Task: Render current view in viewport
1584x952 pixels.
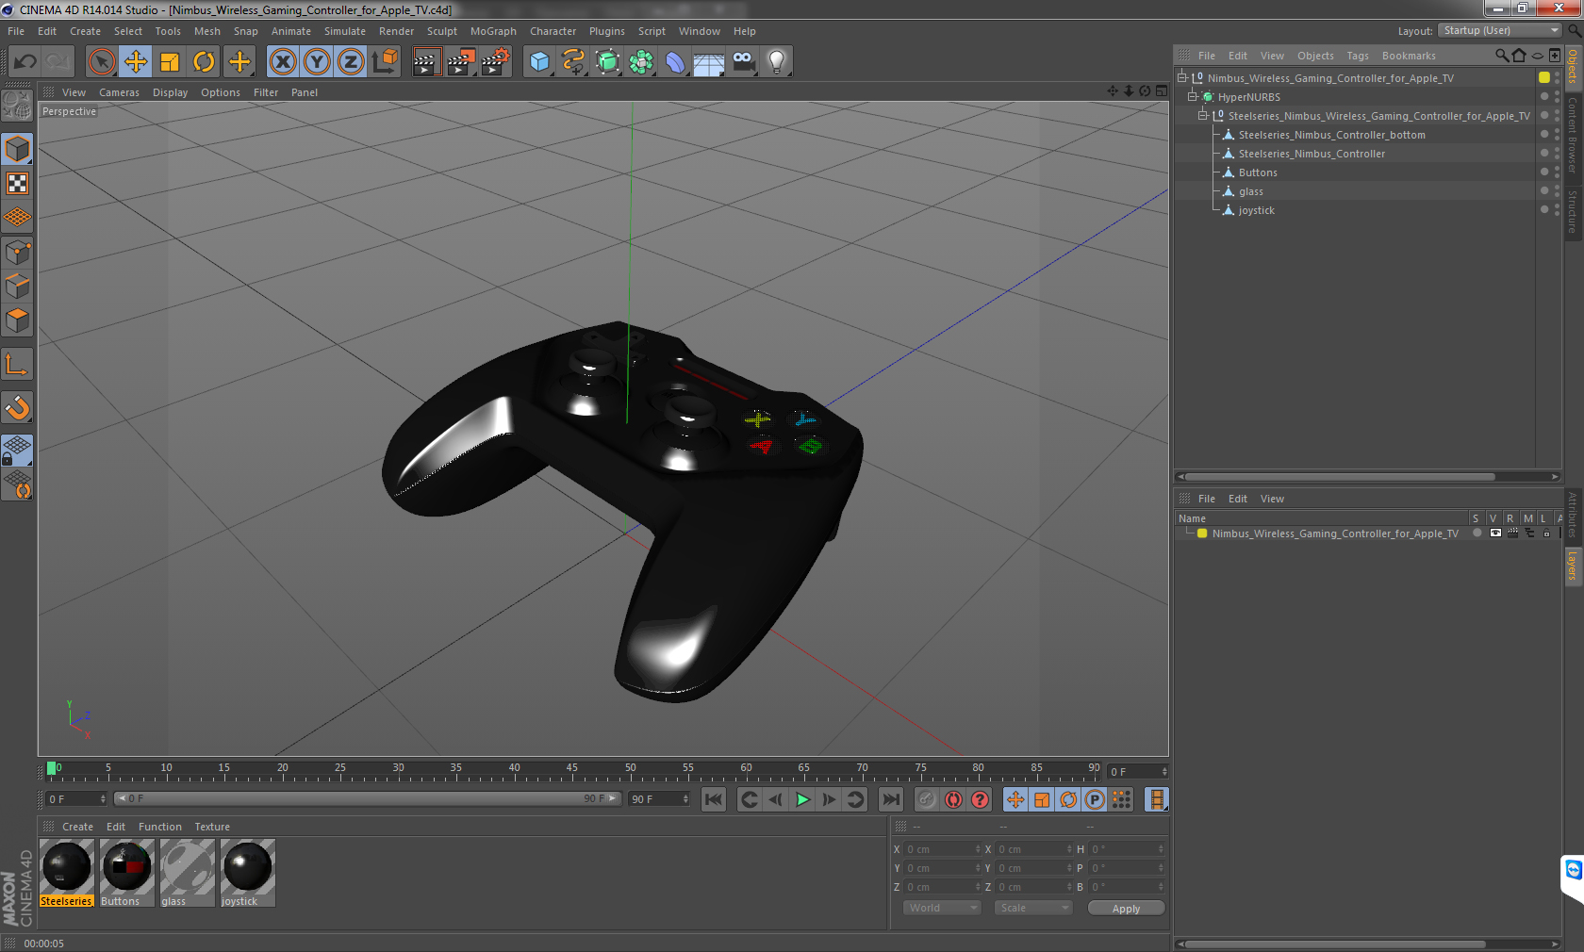Action: [426, 62]
